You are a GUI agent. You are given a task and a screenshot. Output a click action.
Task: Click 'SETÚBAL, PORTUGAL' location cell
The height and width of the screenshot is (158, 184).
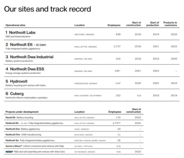pyautogui.click(x=84, y=146)
